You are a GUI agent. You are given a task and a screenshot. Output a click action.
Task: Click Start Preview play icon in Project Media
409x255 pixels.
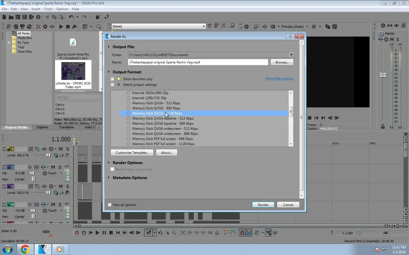(61, 27)
